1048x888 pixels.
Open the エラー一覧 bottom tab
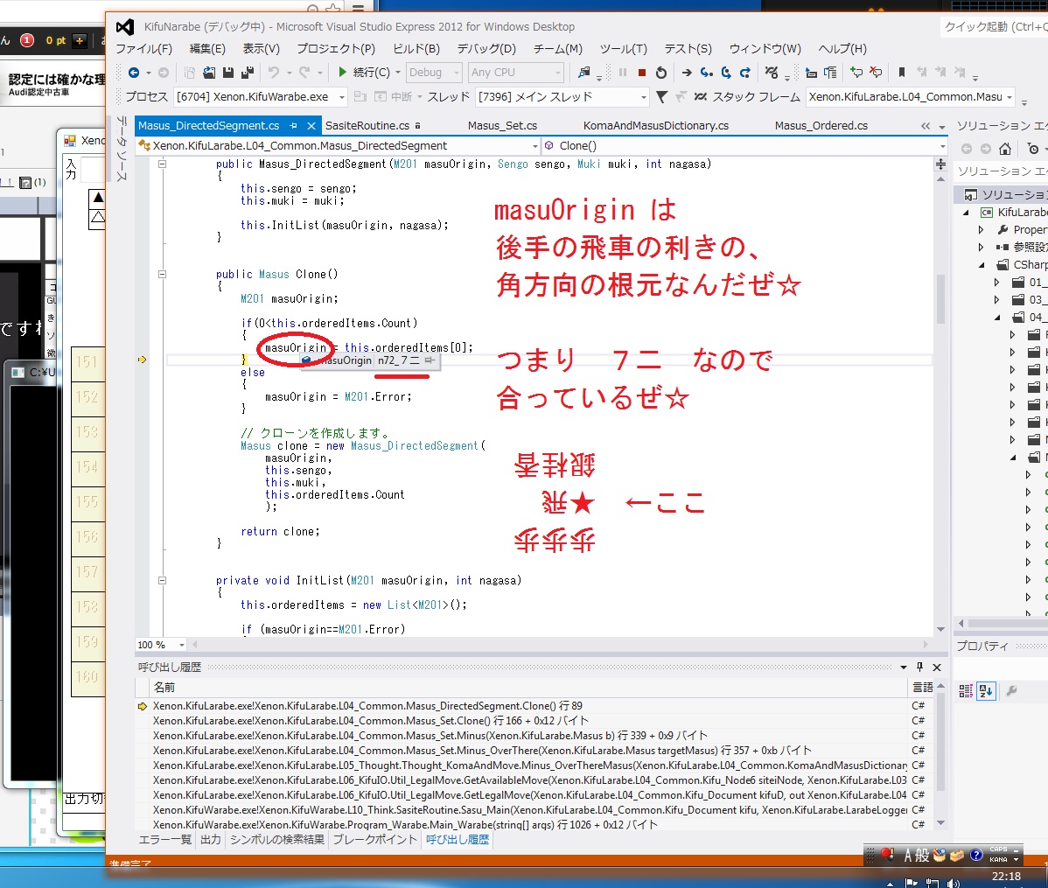click(165, 839)
